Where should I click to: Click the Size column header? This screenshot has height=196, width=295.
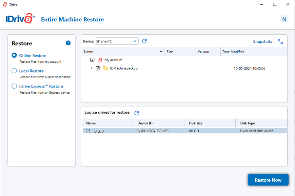tap(180, 52)
